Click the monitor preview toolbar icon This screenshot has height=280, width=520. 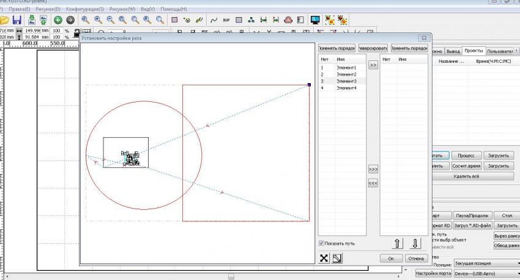tap(315, 20)
